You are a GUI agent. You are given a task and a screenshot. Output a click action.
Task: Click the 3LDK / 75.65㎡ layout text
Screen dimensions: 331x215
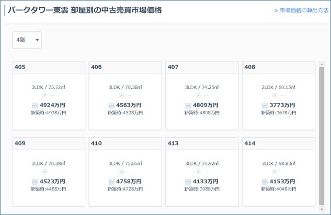[125, 163]
